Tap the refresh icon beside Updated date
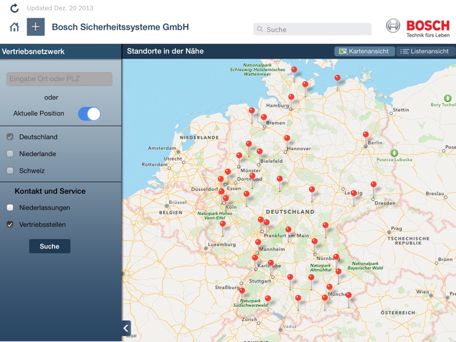 click(15, 8)
